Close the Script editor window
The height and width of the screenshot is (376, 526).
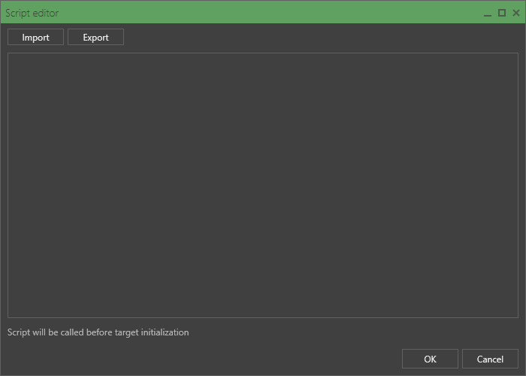click(x=516, y=13)
